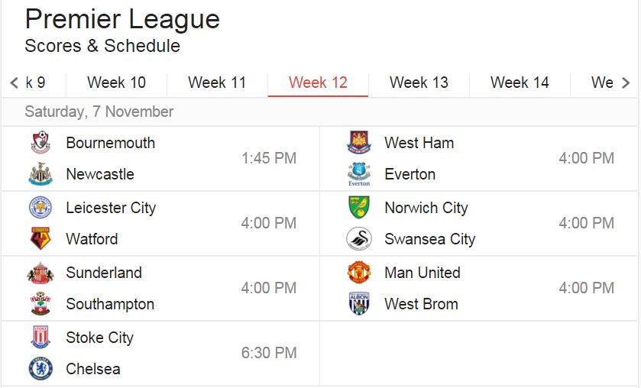Switch to the Week 10 tab
Image resolution: width=641 pixels, height=388 pixels.
click(116, 83)
